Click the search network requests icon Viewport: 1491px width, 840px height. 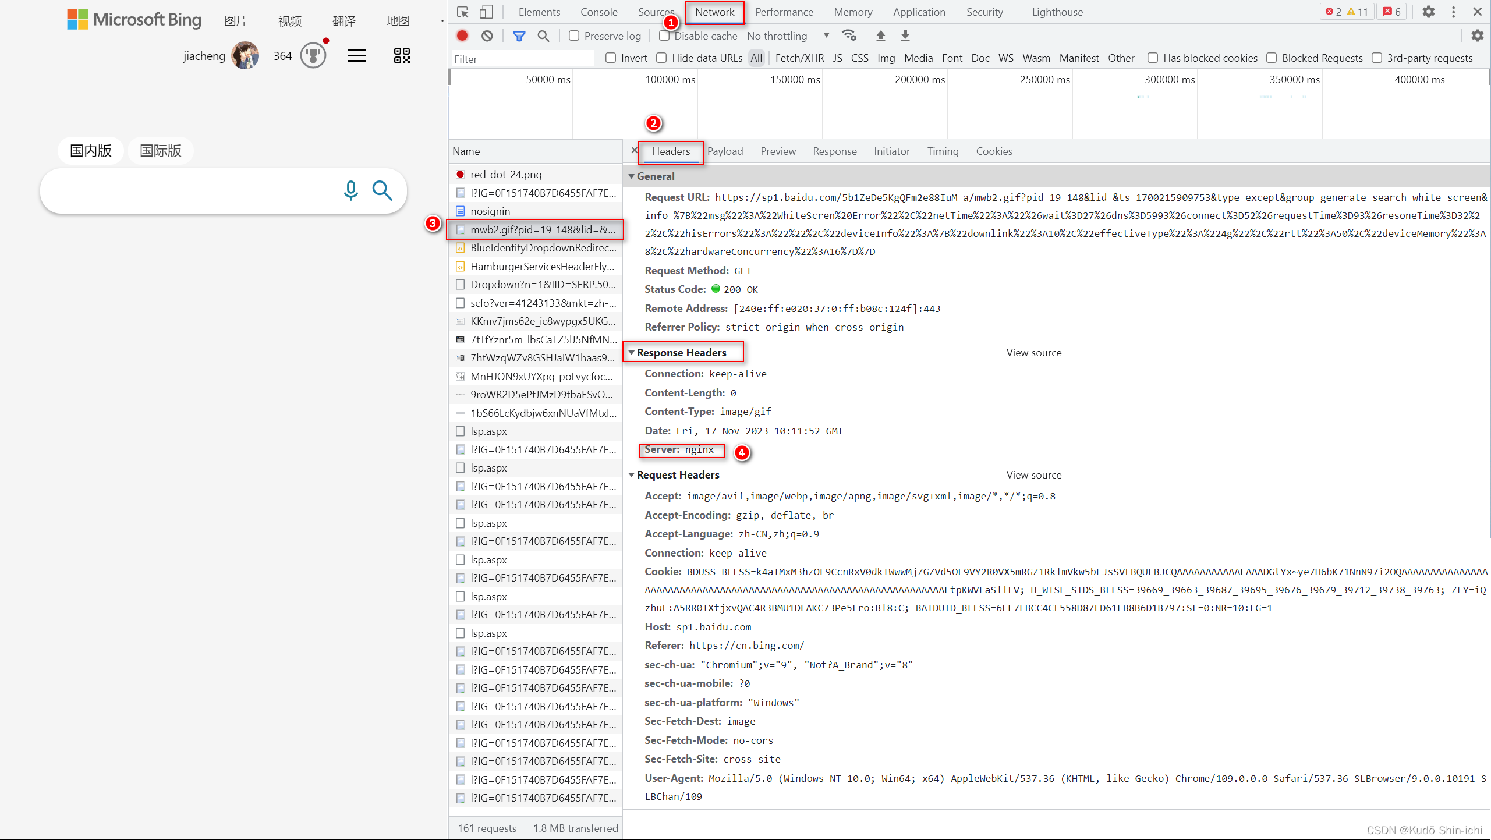544,36
